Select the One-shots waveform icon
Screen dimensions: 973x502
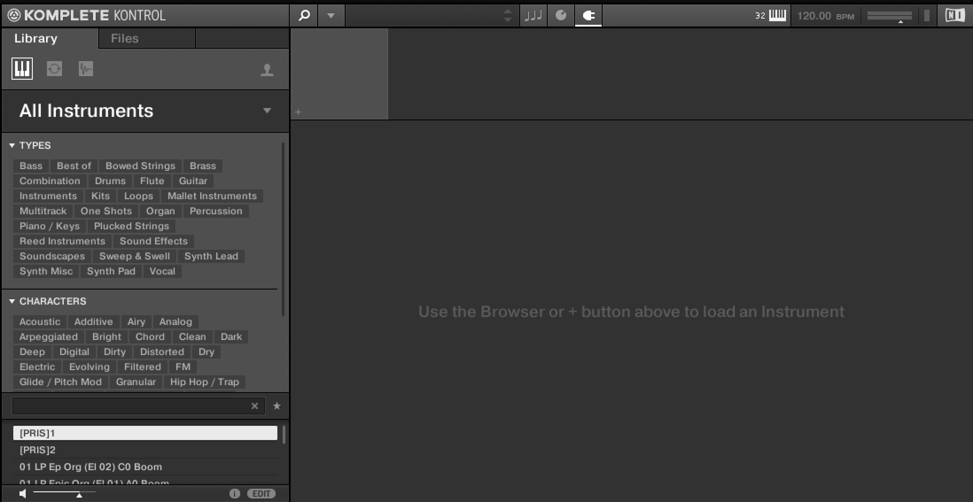86,69
